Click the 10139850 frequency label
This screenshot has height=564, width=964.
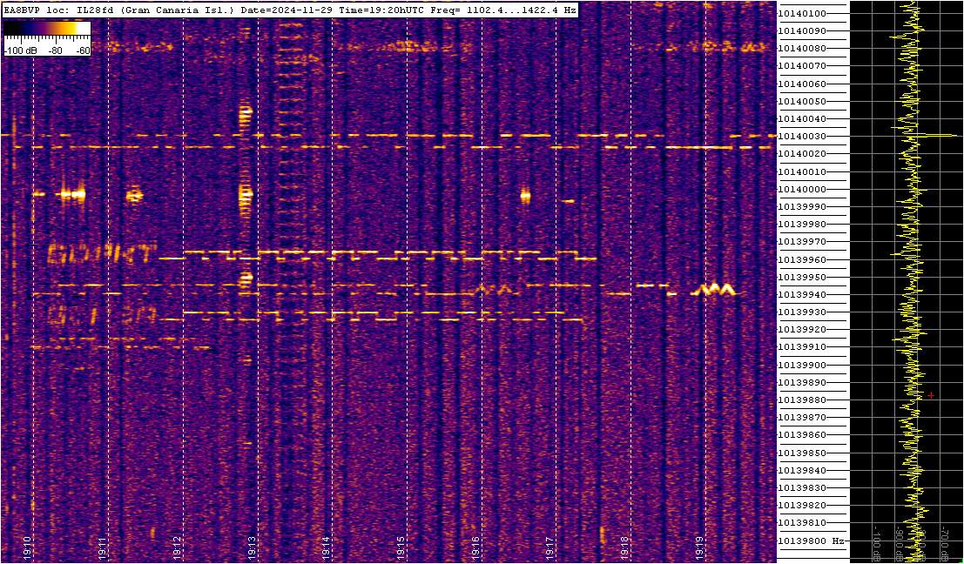point(802,453)
